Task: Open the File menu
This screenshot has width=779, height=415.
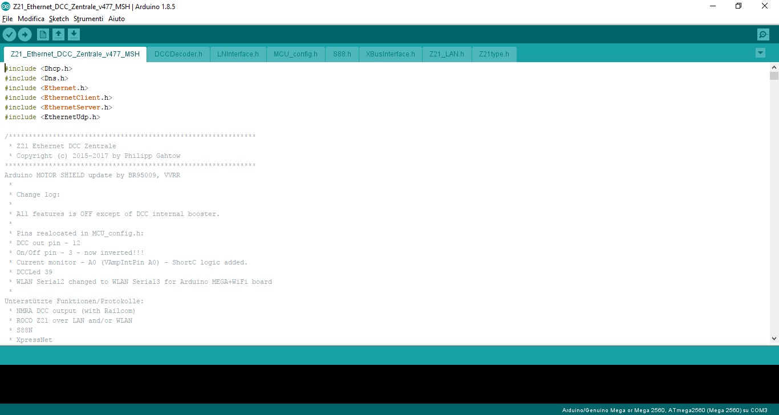Action: (x=7, y=19)
